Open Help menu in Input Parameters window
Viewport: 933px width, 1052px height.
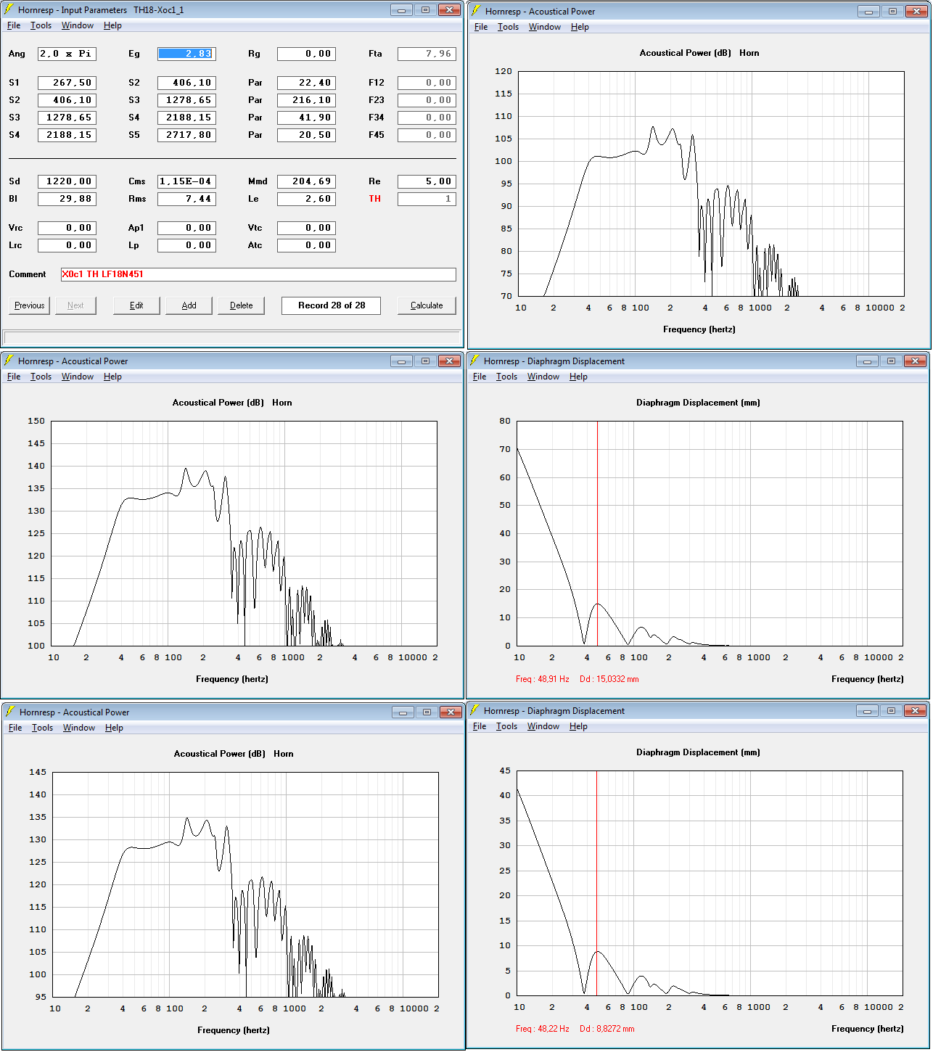(112, 25)
